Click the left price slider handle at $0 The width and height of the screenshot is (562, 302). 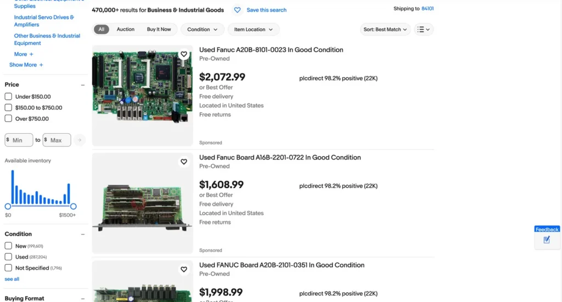[x=8, y=207]
